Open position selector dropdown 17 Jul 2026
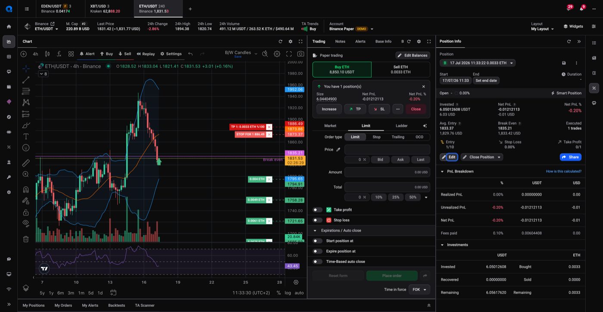This screenshot has width=603, height=312. (477, 63)
